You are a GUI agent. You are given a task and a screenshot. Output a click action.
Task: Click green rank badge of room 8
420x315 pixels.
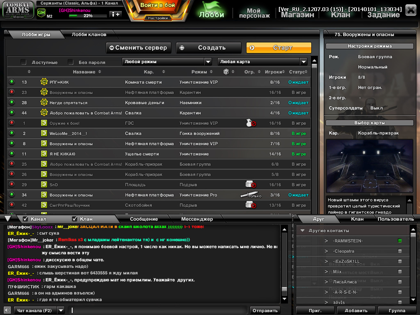click(44, 143)
